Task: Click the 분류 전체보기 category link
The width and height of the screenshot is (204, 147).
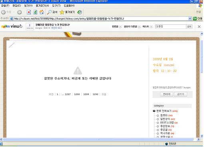Action: click(x=164, y=111)
